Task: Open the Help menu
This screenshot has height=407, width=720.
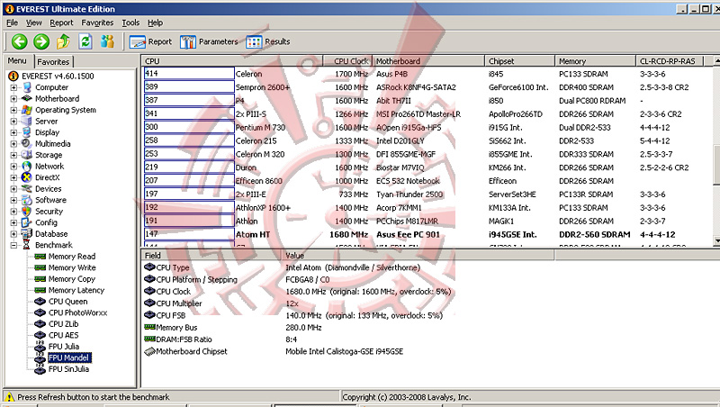Action: pyautogui.click(x=155, y=23)
